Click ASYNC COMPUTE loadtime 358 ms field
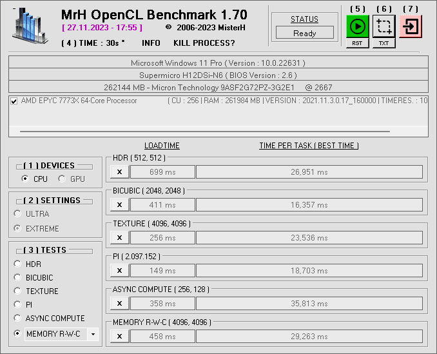This screenshot has width=437, height=354. click(x=162, y=303)
